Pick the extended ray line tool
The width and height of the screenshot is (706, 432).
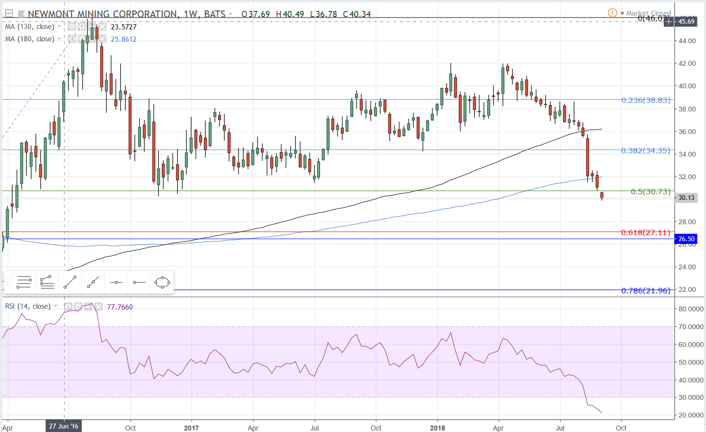coord(93,282)
